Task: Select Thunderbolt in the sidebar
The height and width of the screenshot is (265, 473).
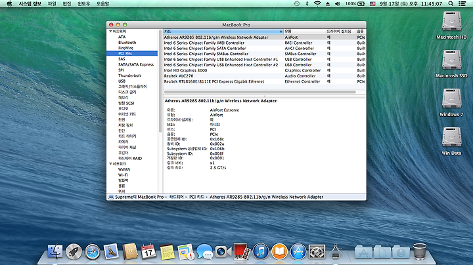Action: click(129, 75)
